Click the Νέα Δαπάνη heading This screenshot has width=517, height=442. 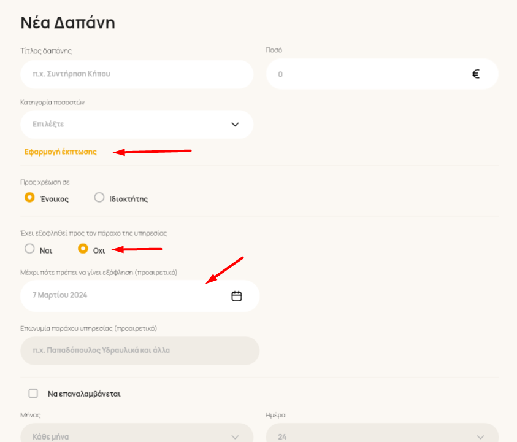(68, 23)
